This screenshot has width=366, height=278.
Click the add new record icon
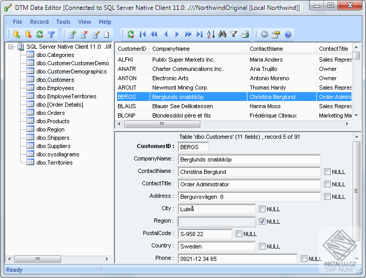click(72, 35)
